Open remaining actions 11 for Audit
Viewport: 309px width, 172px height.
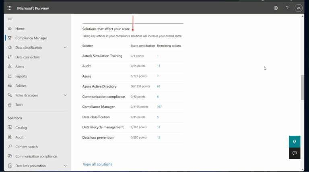[159, 66]
